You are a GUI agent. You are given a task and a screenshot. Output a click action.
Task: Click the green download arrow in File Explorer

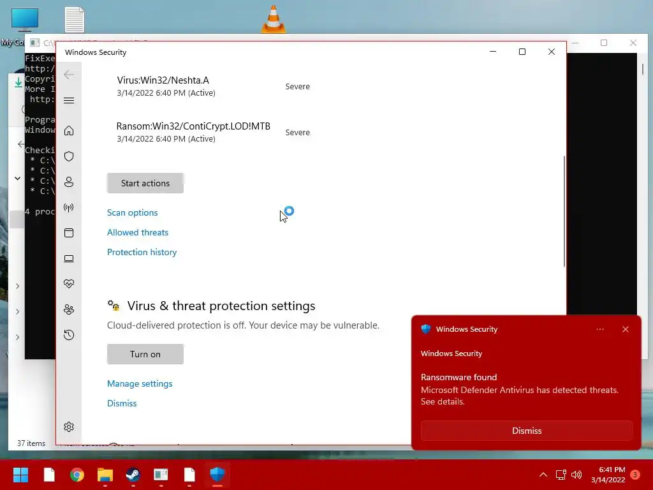click(x=18, y=82)
